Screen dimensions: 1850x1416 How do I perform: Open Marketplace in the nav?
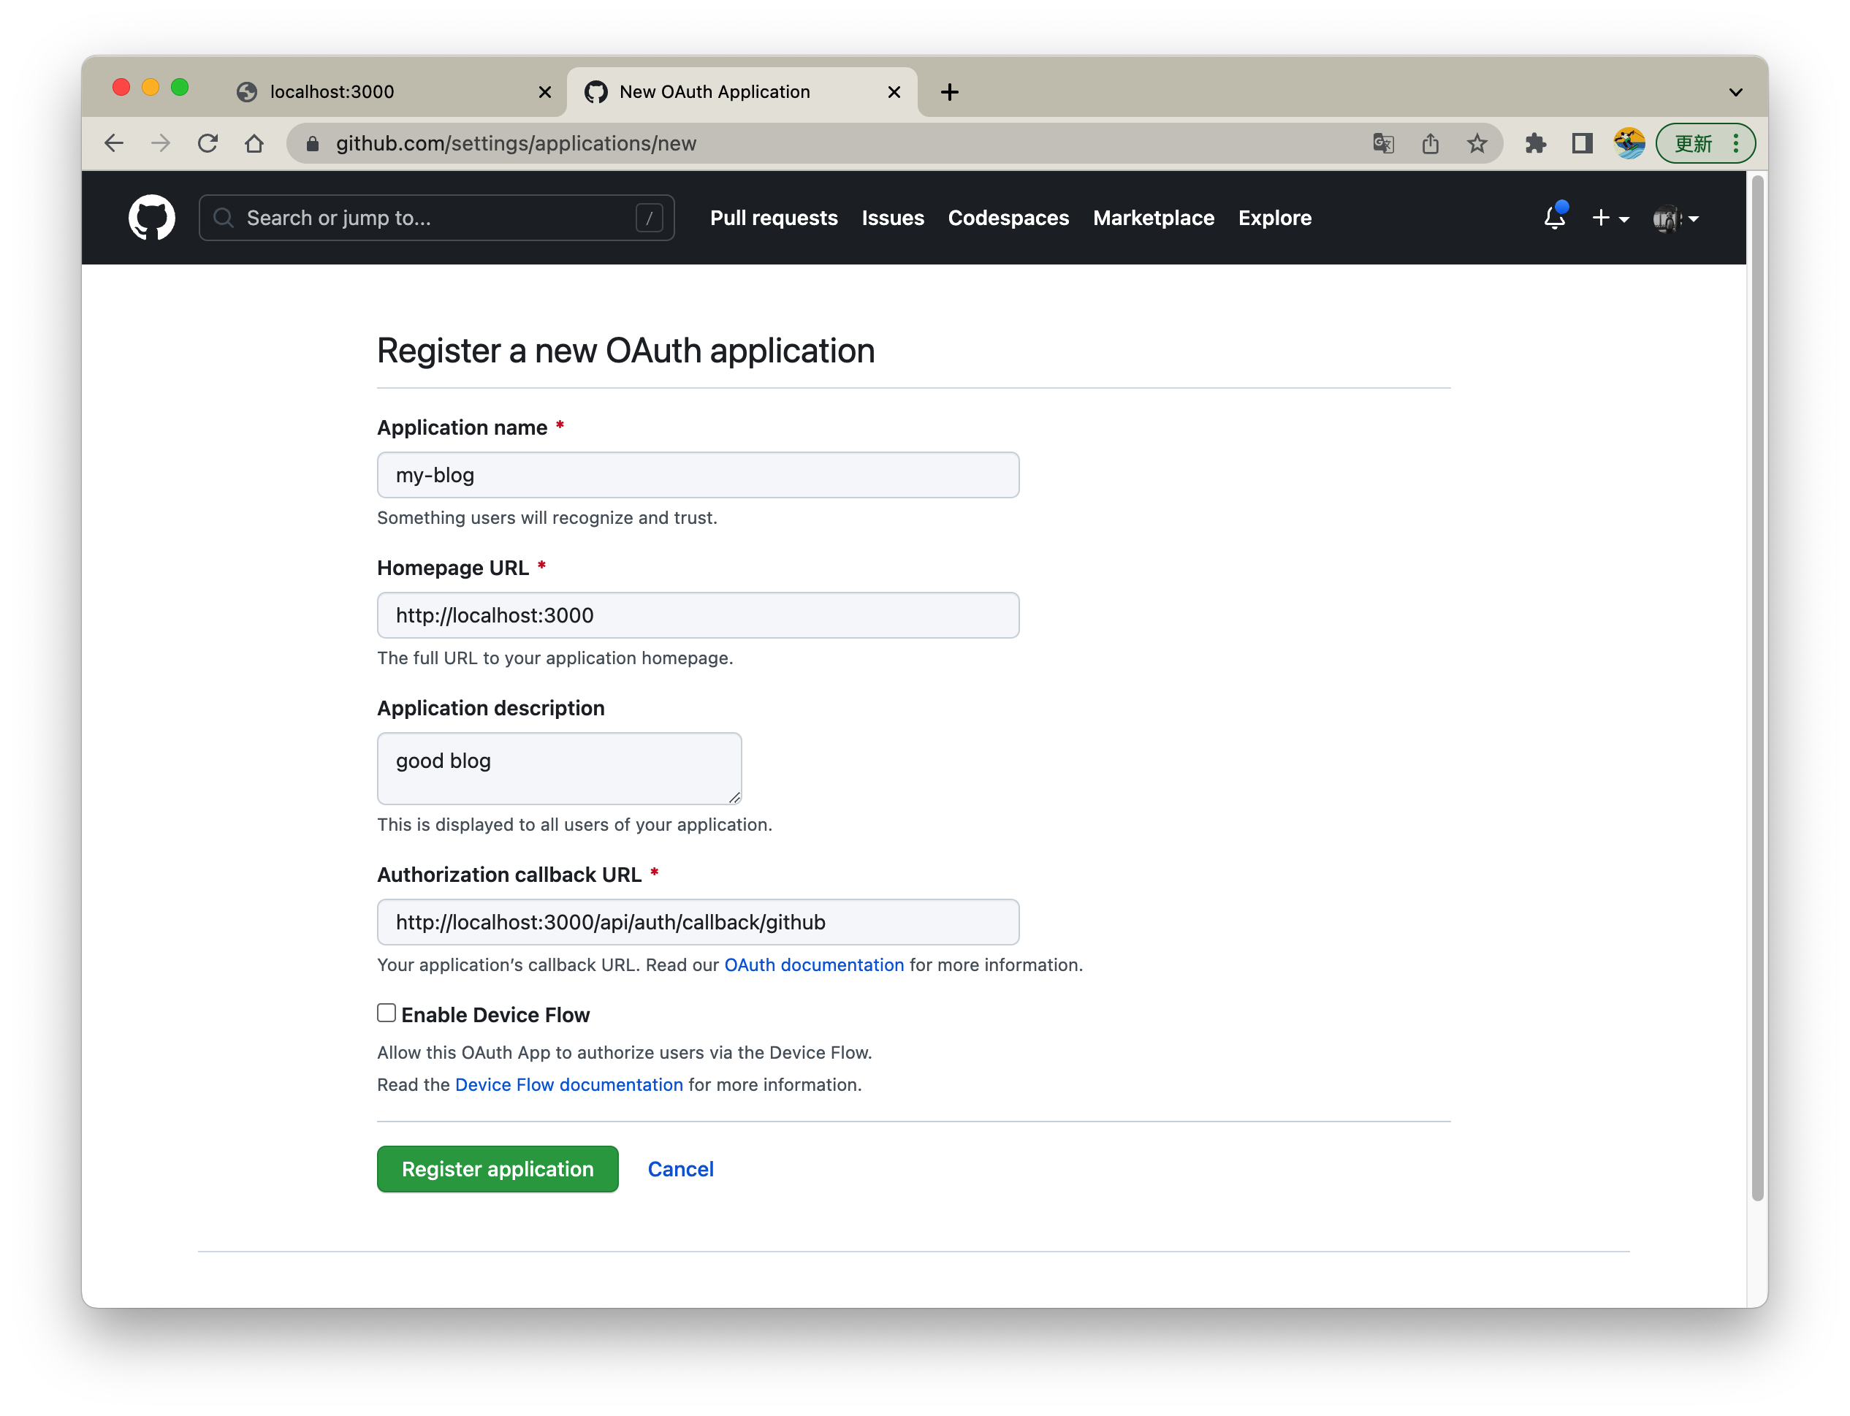click(1153, 218)
